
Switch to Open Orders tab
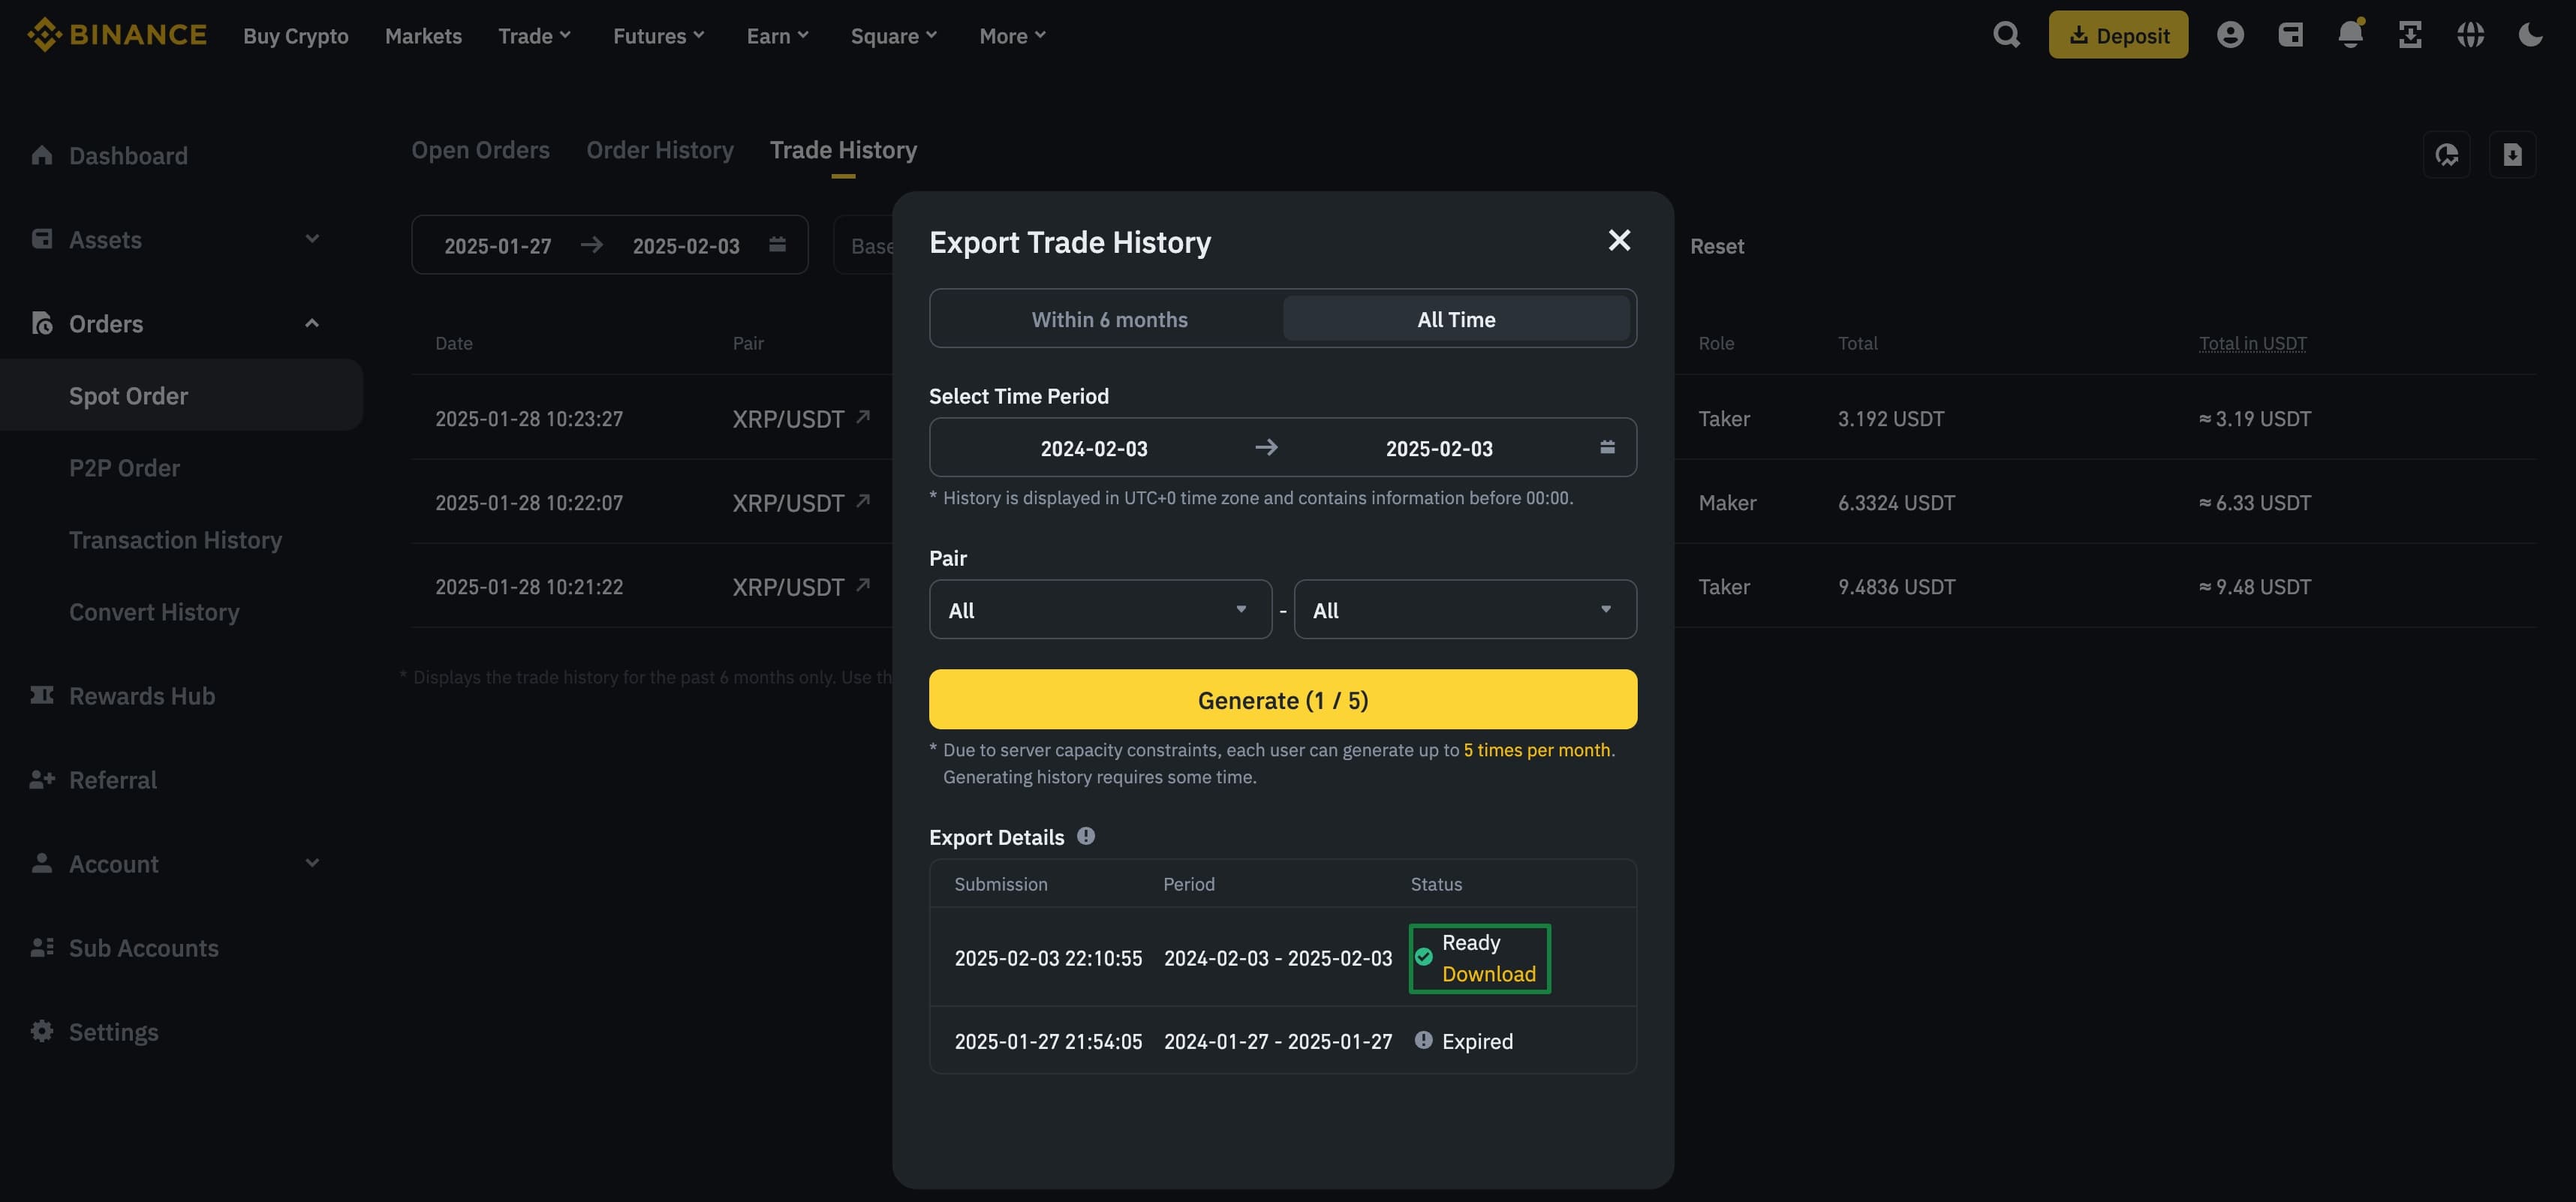480,150
